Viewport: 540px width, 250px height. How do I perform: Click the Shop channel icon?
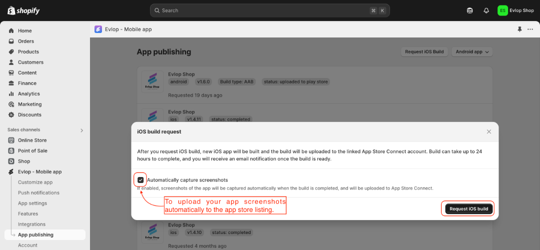point(11,161)
